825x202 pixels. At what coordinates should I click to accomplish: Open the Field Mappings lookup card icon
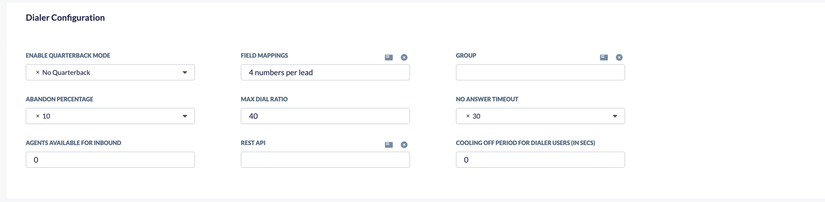389,57
